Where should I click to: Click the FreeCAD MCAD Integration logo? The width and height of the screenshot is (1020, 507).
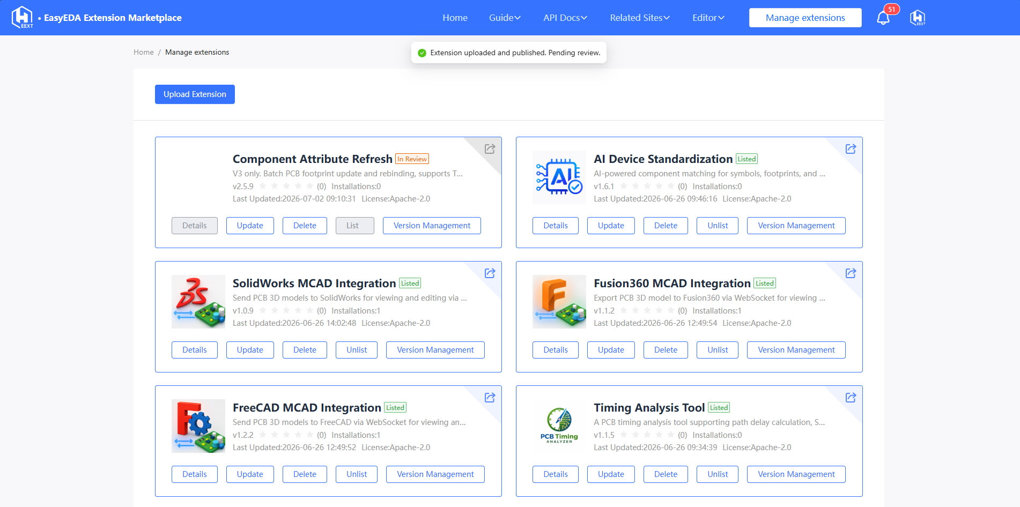click(x=198, y=426)
